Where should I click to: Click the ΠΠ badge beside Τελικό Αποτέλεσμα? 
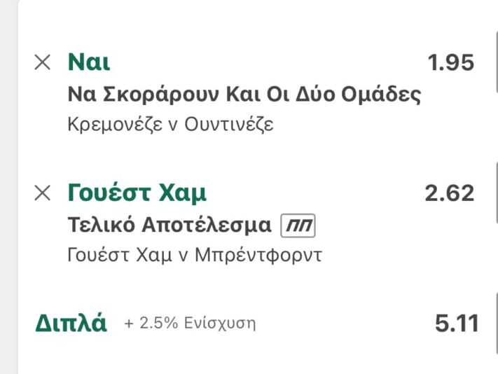point(298,226)
